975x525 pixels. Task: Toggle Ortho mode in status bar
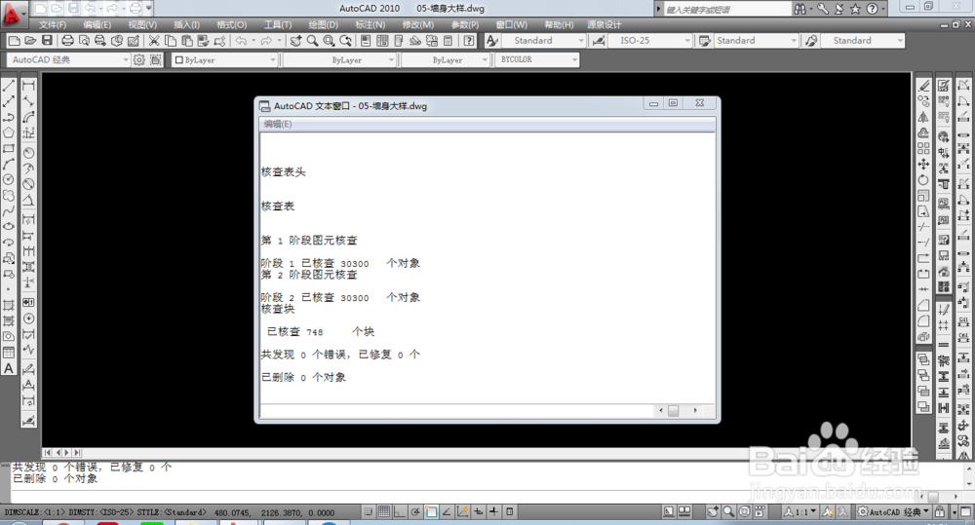[x=399, y=512]
